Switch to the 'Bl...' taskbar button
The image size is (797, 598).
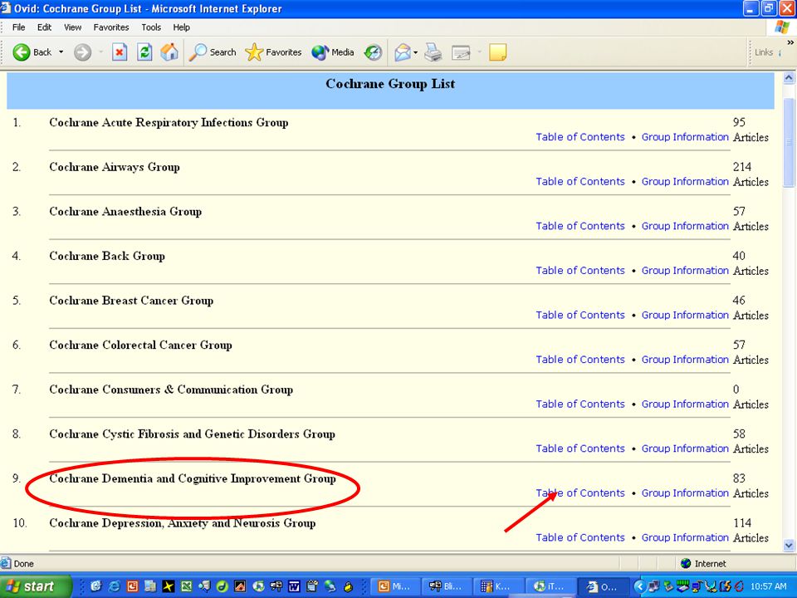coord(447,586)
